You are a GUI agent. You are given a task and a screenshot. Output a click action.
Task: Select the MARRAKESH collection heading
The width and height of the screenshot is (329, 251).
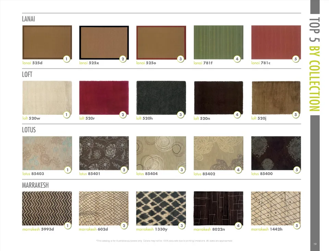[35, 185]
